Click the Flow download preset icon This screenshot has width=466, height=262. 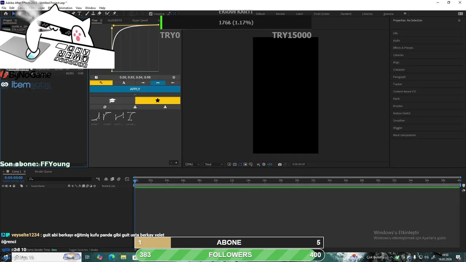[x=165, y=107]
